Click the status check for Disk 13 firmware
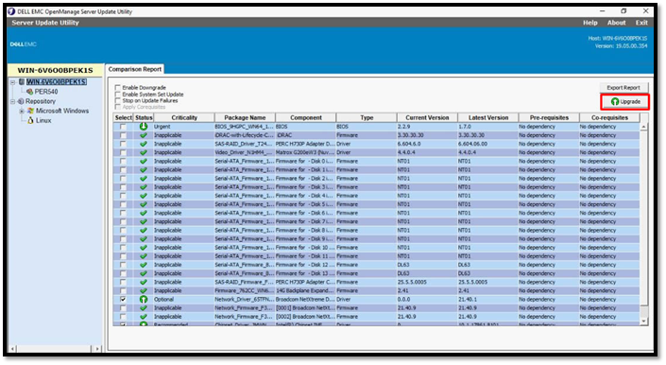The height and width of the screenshot is (365, 666). 144,273
